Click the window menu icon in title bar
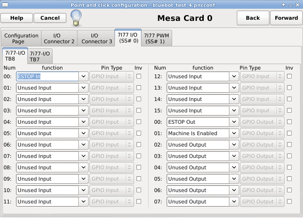The height and width of the screenshot is (218, 303). click(x=5, y=4)
